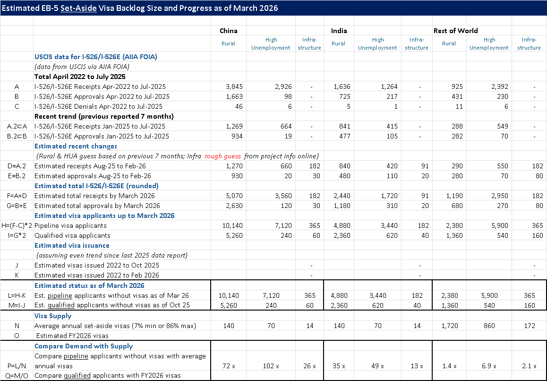Click the China High Unemployment receipts cell 2,926
547x381 pixels.
(x=282, y=87)
